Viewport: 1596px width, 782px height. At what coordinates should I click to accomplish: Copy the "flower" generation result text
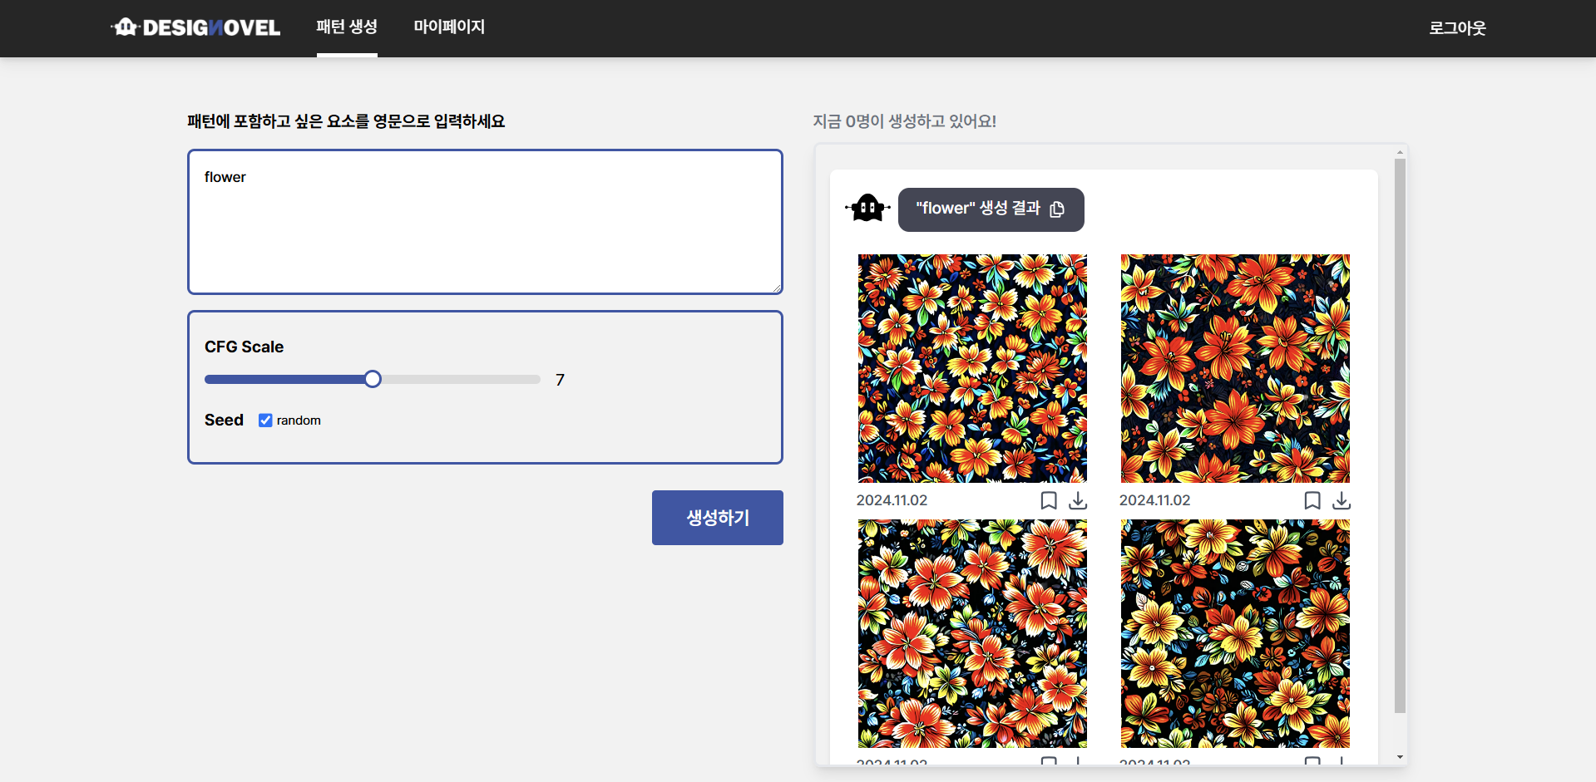coord(1057,209)
